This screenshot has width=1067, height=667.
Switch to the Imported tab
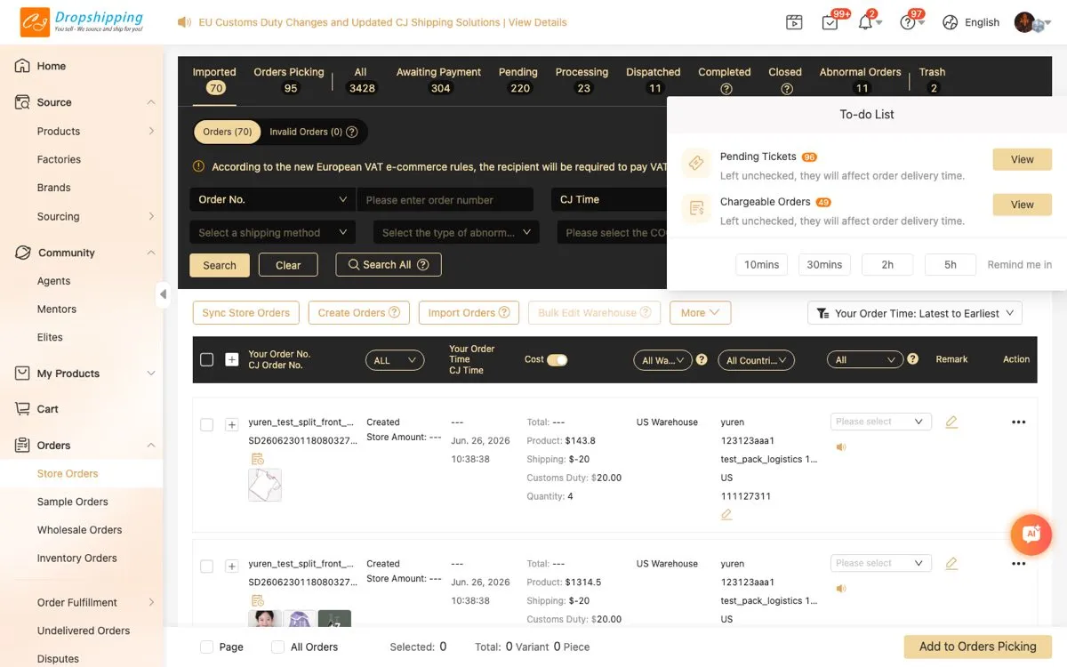[x=214, y=79]
